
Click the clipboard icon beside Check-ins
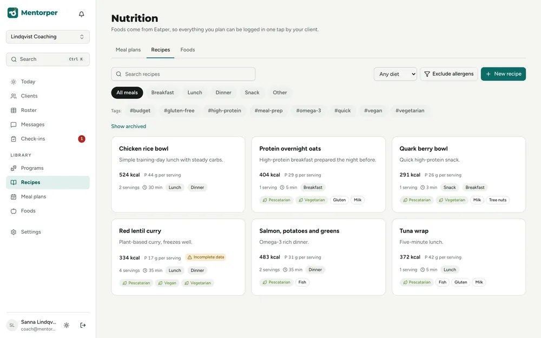tap(14, 138)
